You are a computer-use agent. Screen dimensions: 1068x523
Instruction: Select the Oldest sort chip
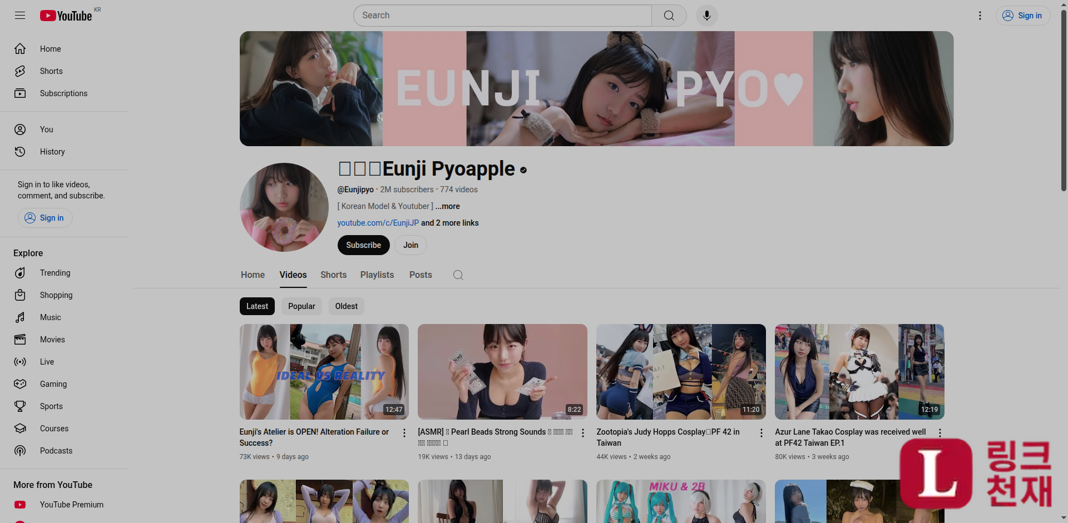[x=347, y=306]
